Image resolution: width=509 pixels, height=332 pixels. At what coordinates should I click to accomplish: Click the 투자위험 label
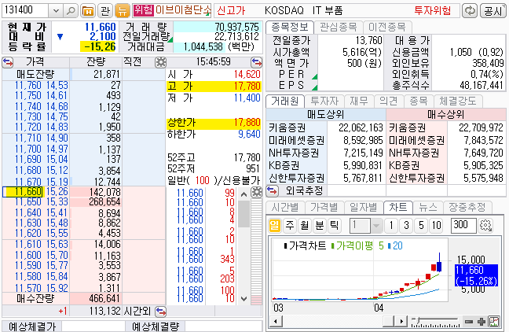[432, 11]
